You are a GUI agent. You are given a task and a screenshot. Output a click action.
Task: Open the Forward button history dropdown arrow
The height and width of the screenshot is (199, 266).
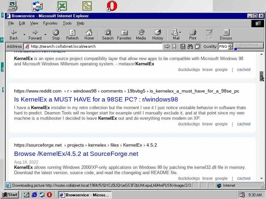[45, 35]
